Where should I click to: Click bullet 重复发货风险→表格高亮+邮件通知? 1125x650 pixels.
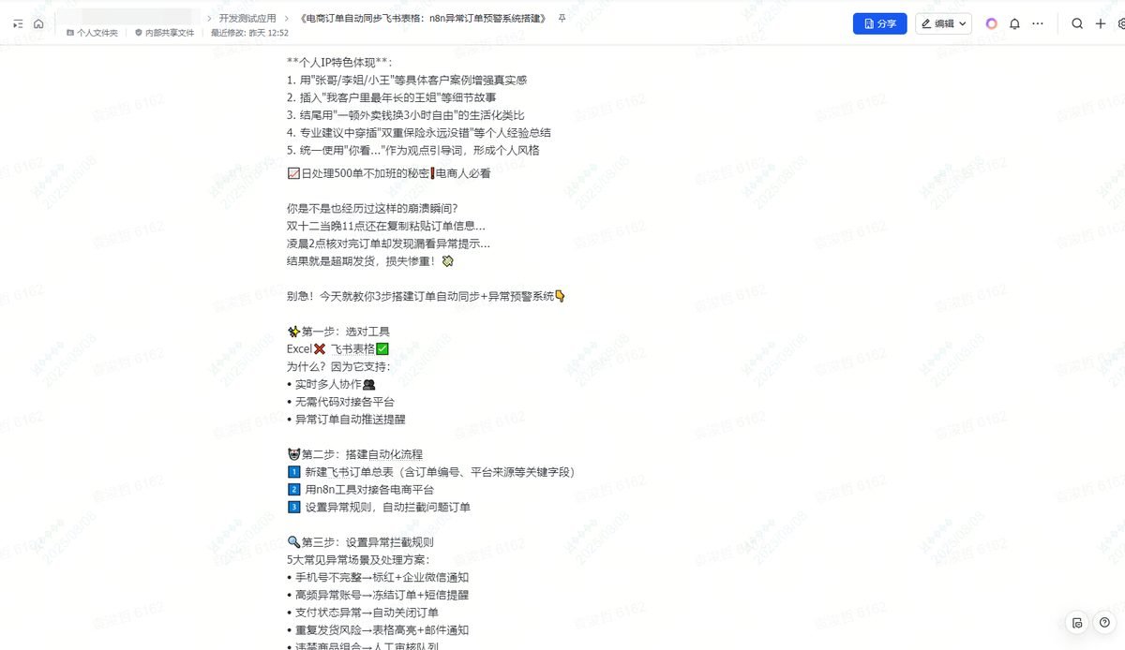377,630
